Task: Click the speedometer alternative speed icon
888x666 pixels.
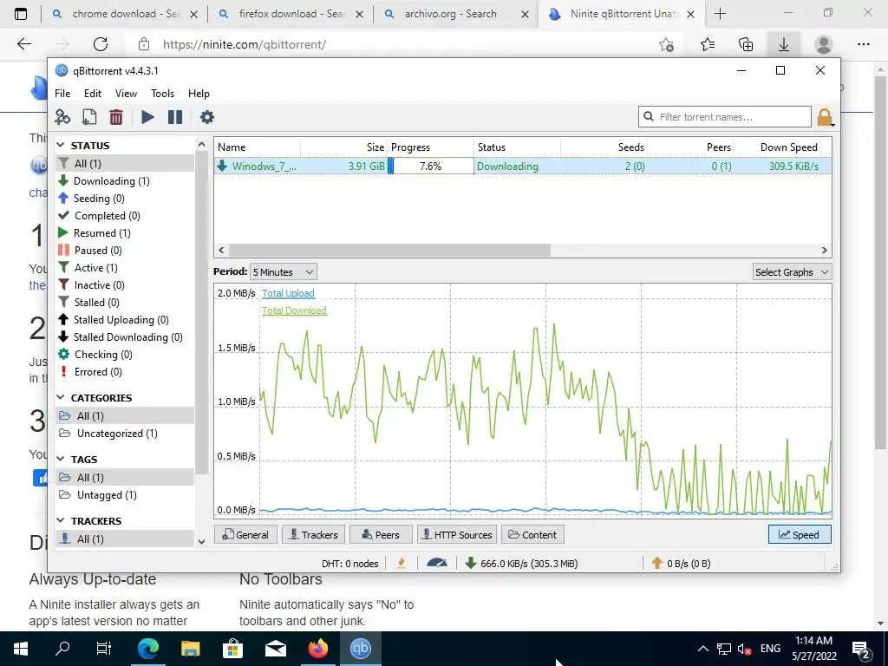Action: click(437, 564)
